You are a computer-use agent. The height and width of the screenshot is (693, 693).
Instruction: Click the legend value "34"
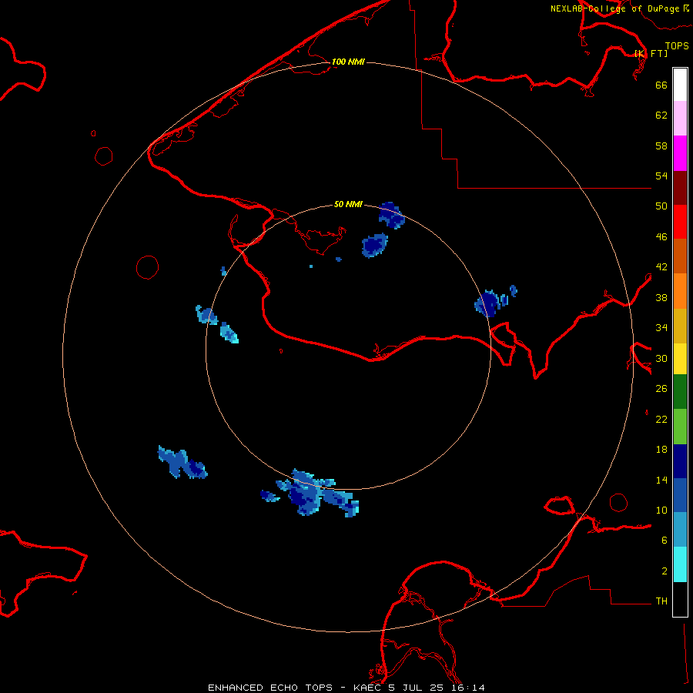661,328
